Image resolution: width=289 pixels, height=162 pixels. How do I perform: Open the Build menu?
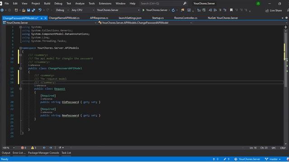click(47, 4)
